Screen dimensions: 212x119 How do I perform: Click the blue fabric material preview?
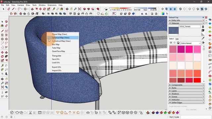[x=174, y=30]
